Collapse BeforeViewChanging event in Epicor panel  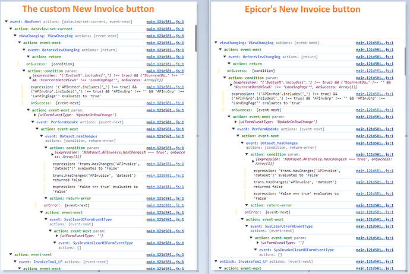225,56
